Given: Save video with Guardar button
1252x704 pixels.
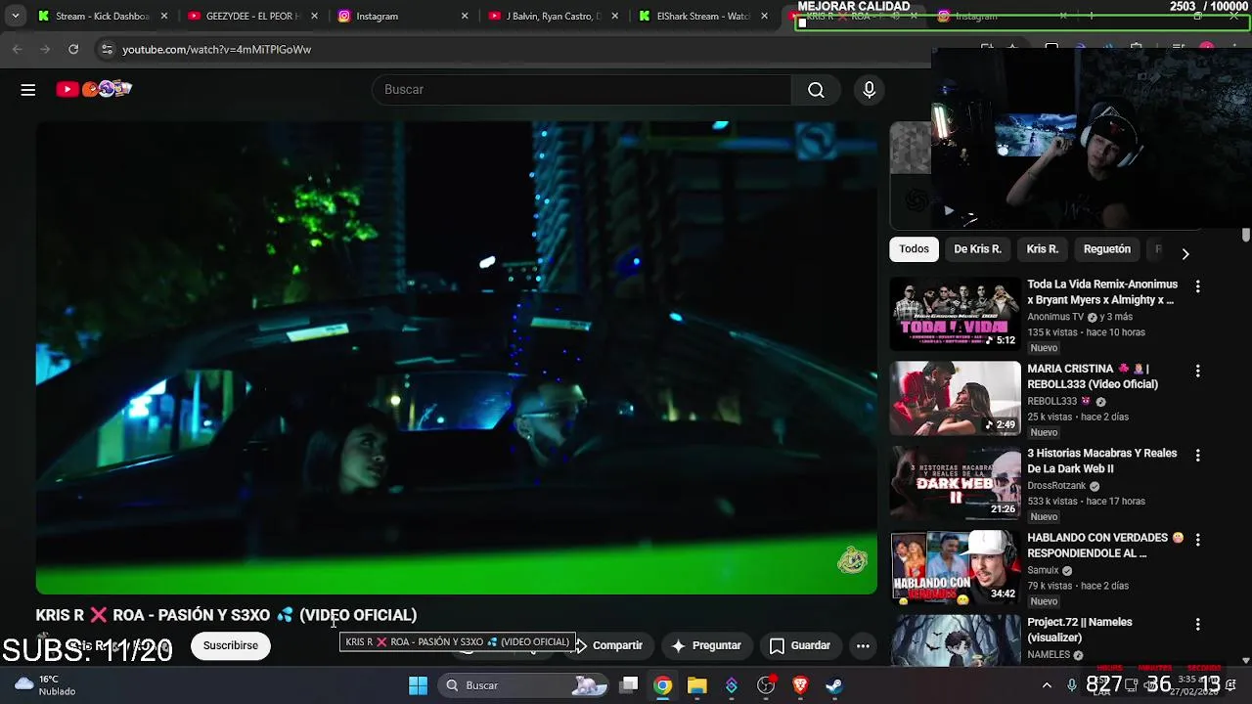Looking at the screenshot, I should click(x=800, y=645).
